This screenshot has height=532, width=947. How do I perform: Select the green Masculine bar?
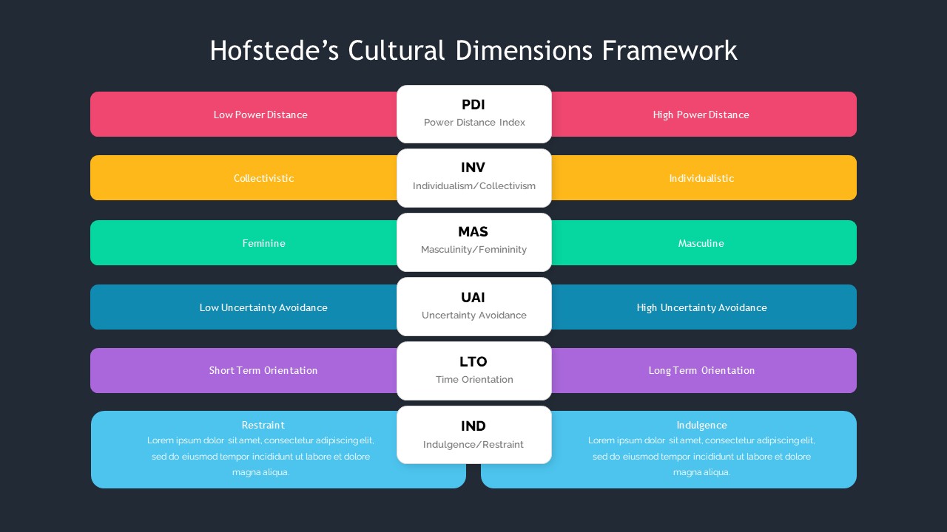(703, 243)
